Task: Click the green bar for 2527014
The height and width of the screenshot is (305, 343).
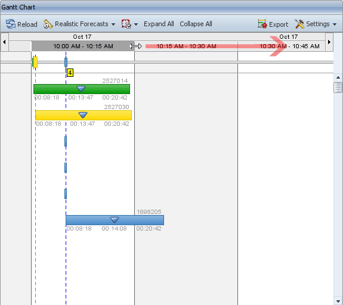Action: (x=82, y=89)
